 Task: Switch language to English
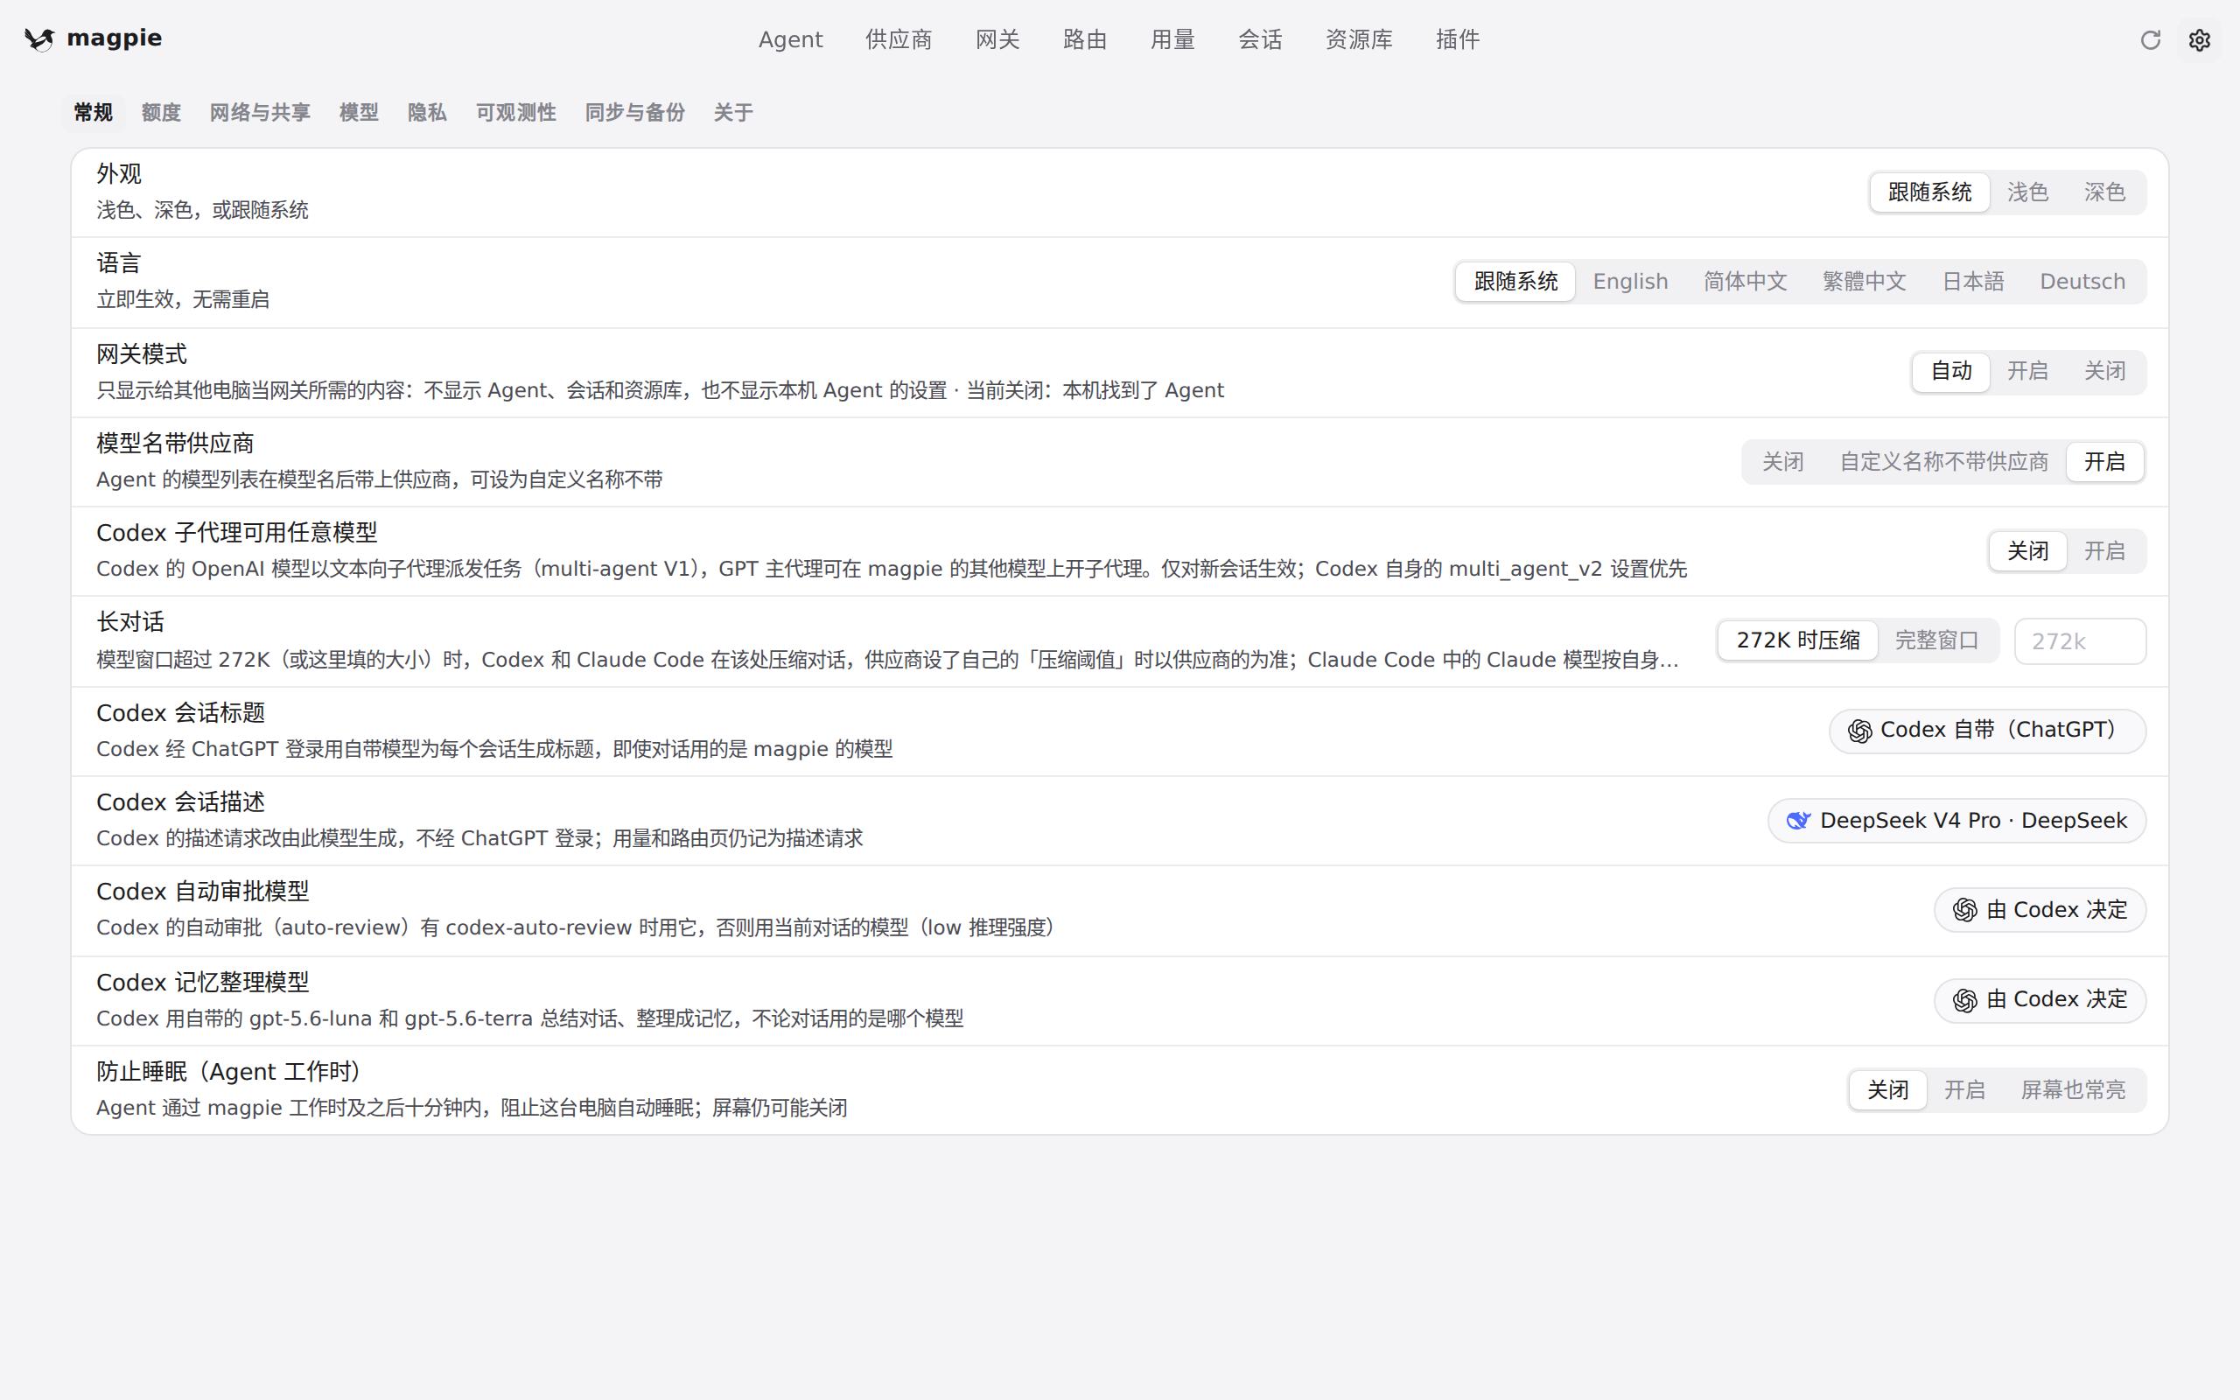pos(1630,282)
